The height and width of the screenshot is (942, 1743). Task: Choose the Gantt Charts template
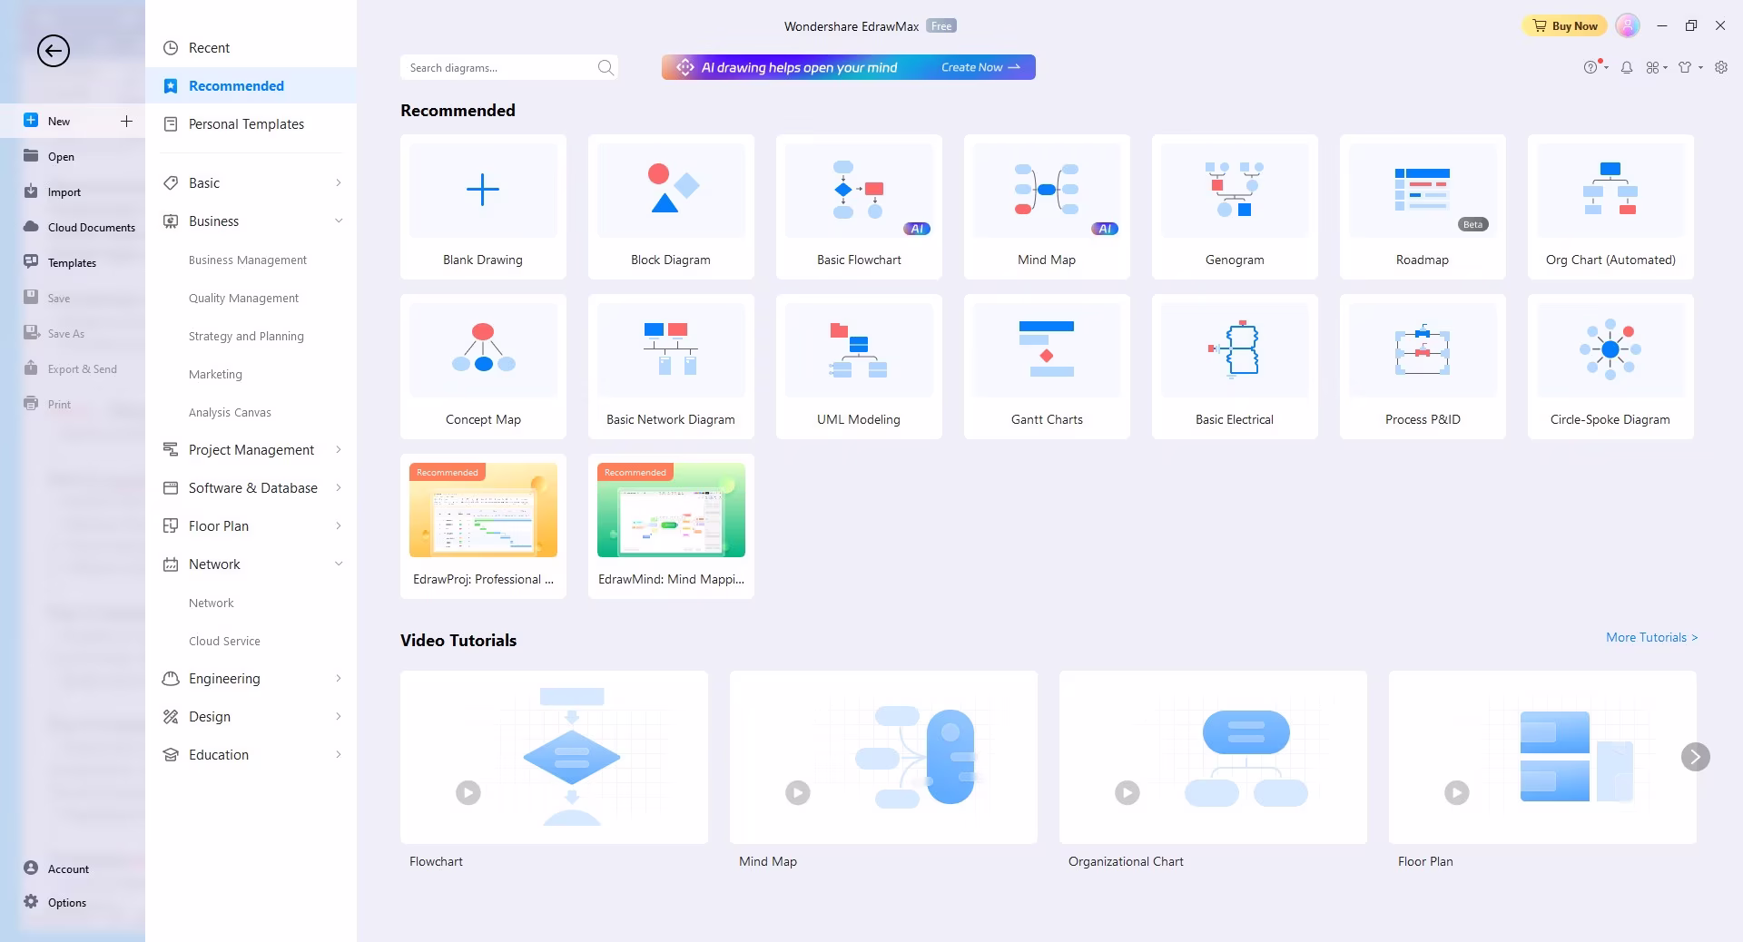tap(1047, 367)
